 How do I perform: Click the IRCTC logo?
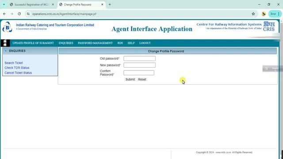(x=8, y=27)
